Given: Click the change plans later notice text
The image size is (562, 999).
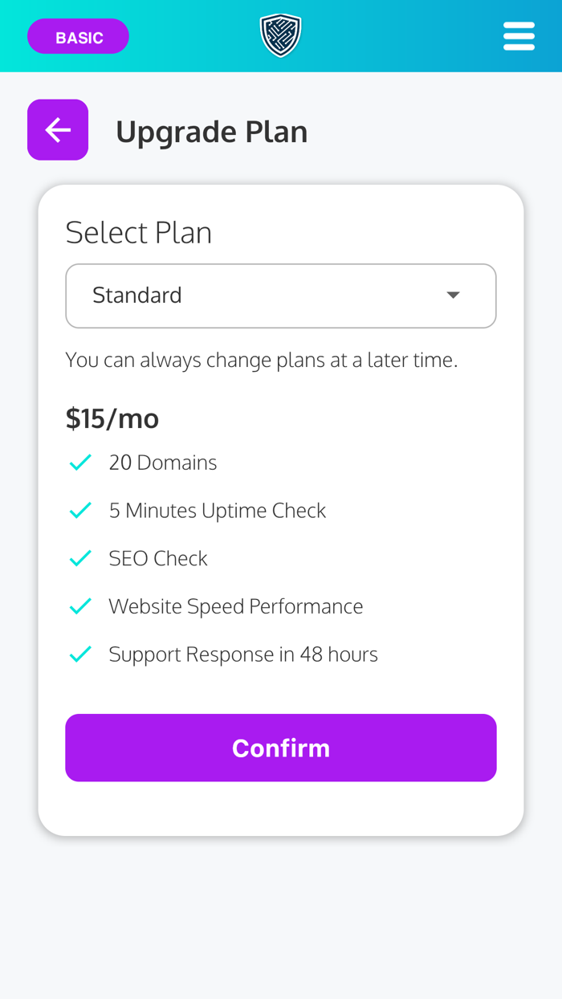Looking at the screenshot, I should tap(262, 360).
